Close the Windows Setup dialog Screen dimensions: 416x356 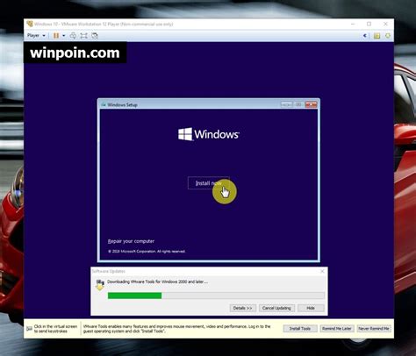311,104
